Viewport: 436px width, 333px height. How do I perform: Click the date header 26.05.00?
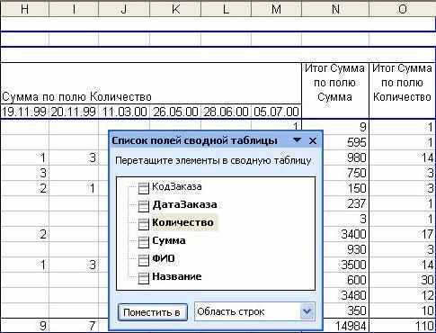click(175, 112)
